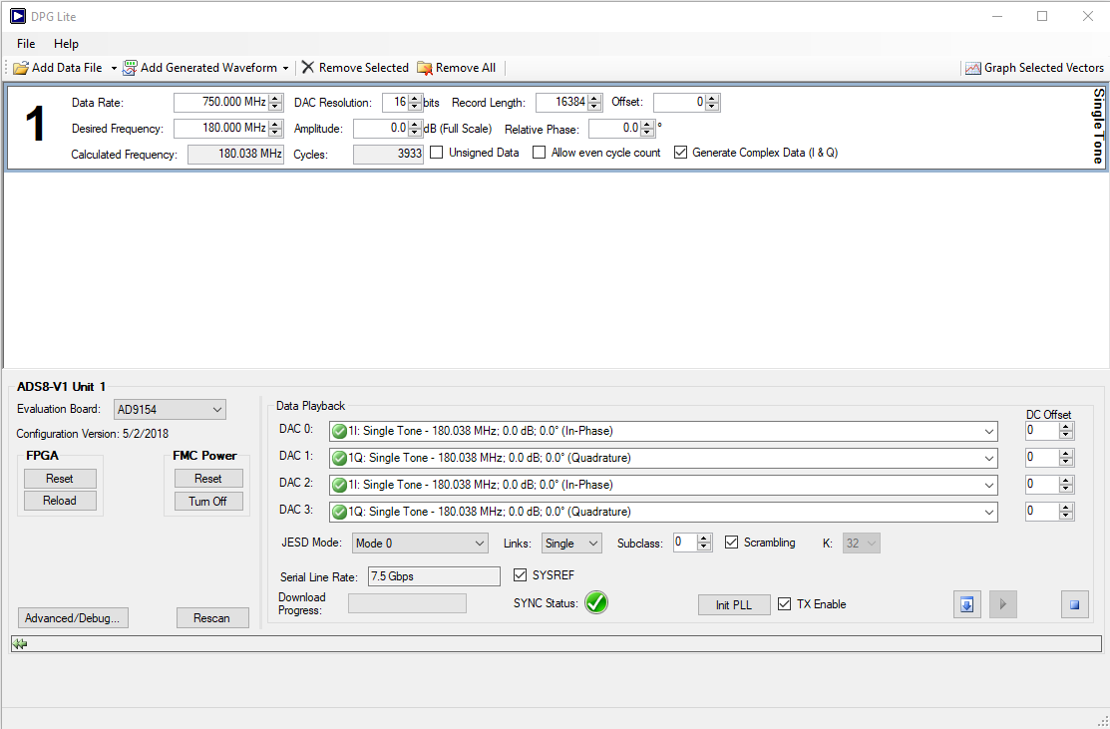
Task: Click the Graph Selected Vectors icon
Action: (972, 68)
